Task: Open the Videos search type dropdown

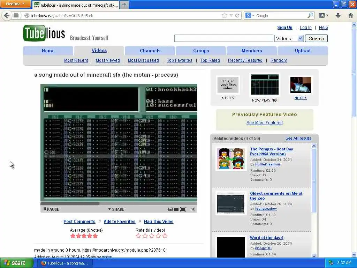Action: pyautogui.click(x=289, y=38)
